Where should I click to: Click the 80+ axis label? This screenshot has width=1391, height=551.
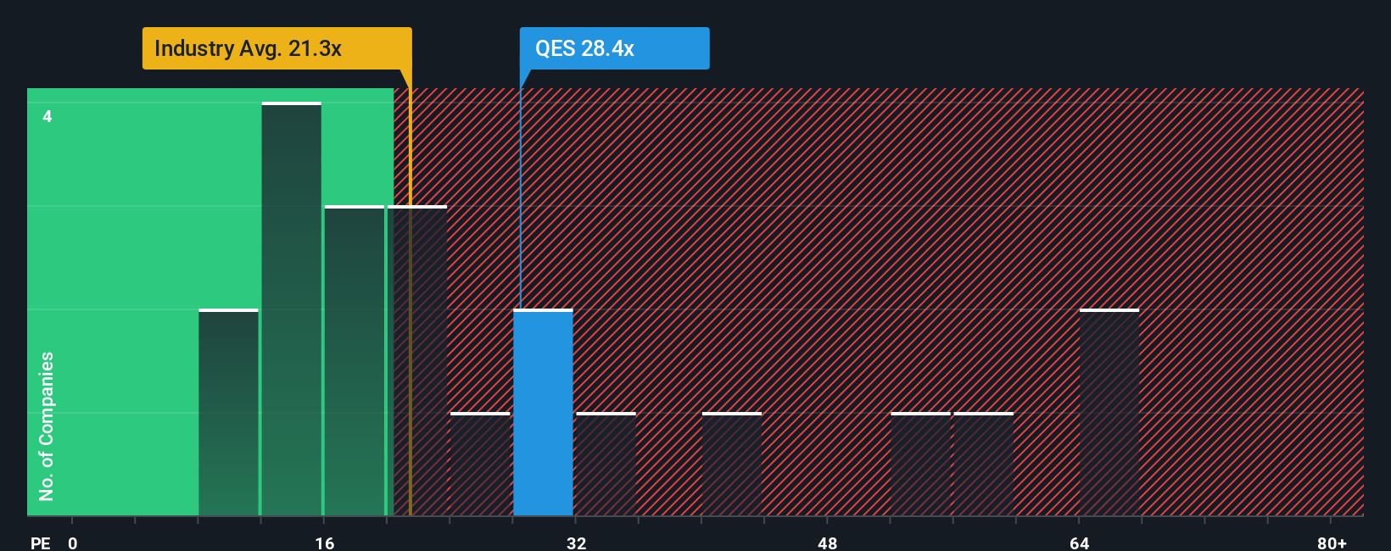coord(1332,543)
